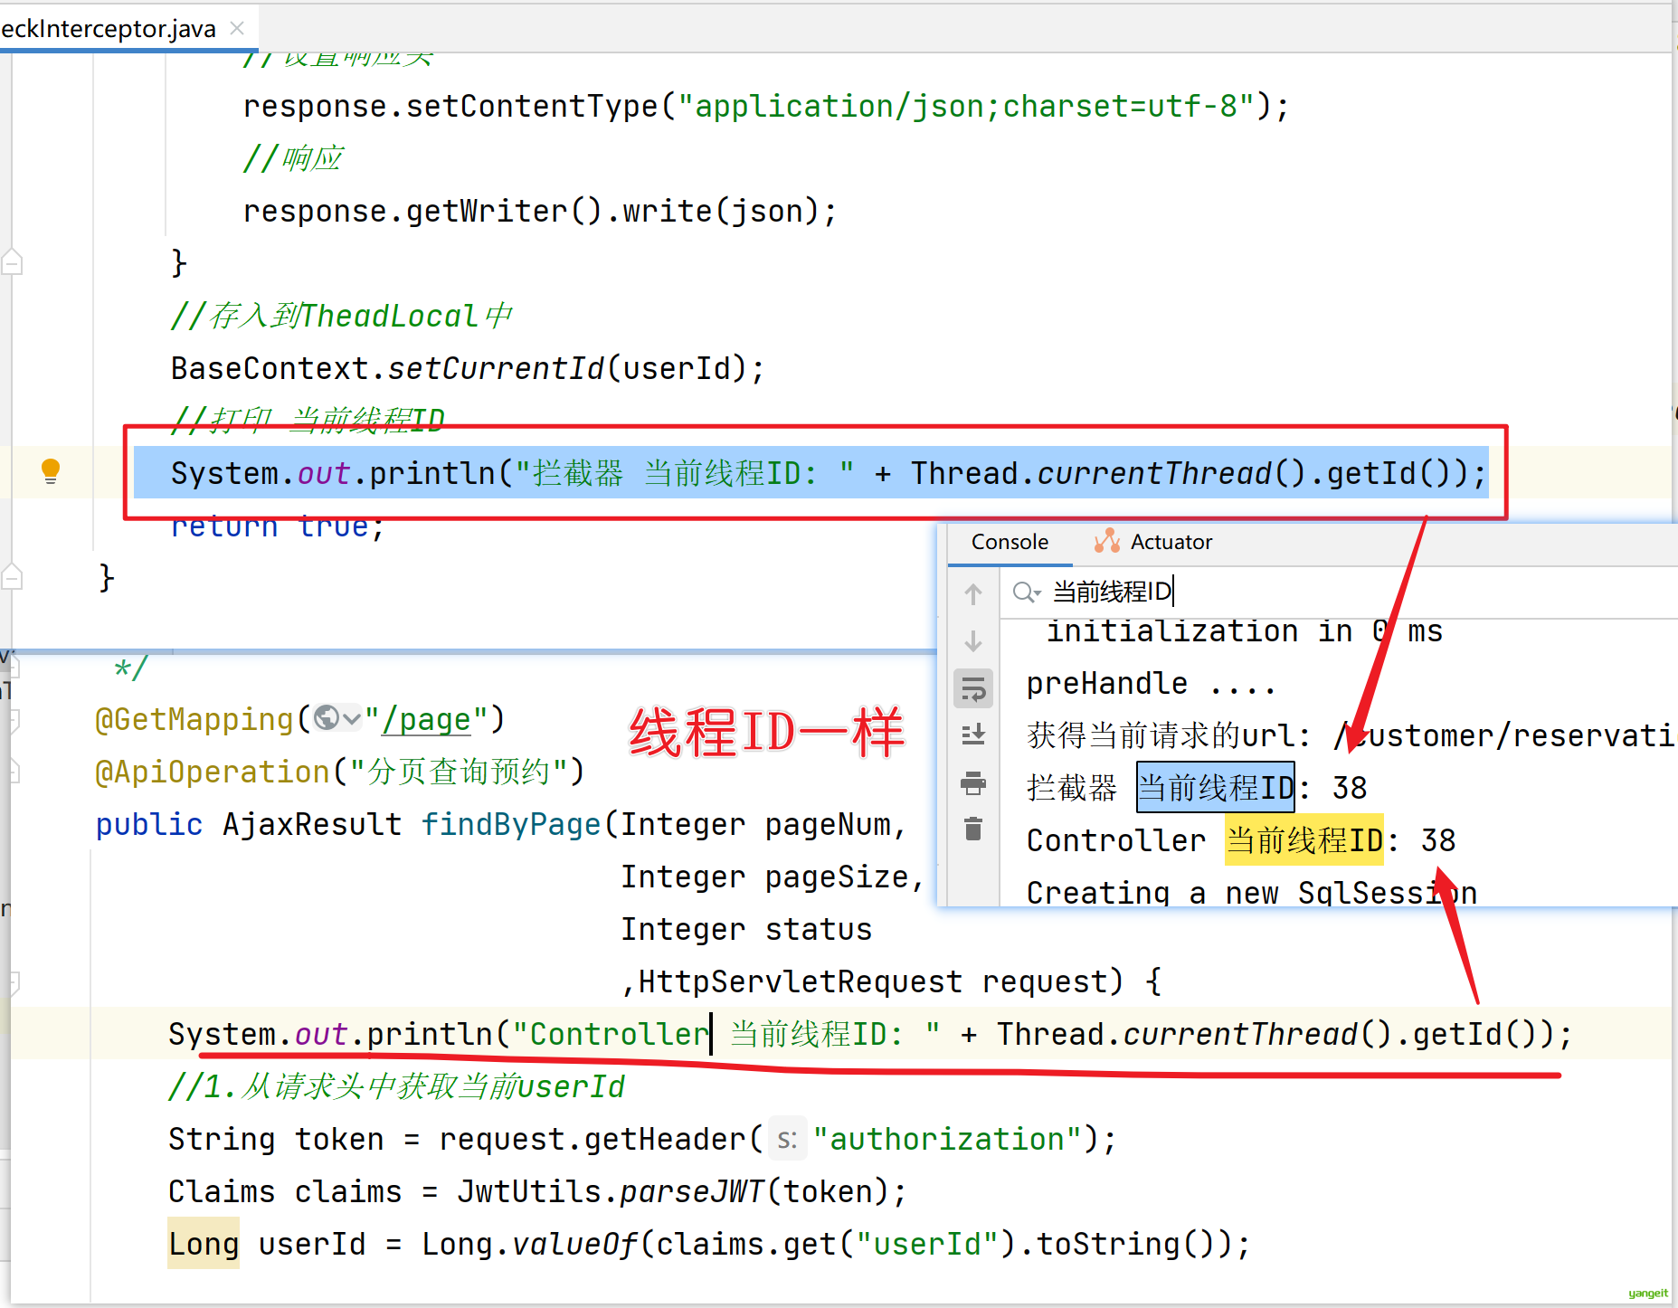Collapse the if block at the fold marker beside the brace under getWriter
The height and width of the screenshot is (1308, 1678).
(x=12, y=262)
